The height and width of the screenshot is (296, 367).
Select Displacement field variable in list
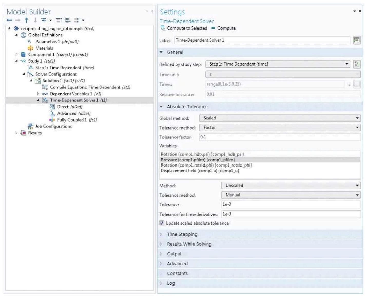200,171
